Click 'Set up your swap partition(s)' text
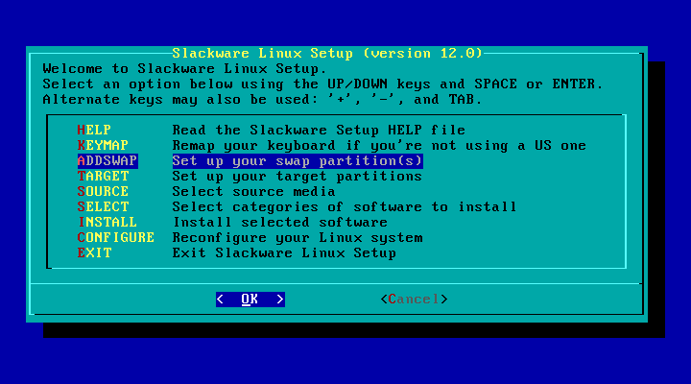691x384 pixels. (x=298, y=161)
